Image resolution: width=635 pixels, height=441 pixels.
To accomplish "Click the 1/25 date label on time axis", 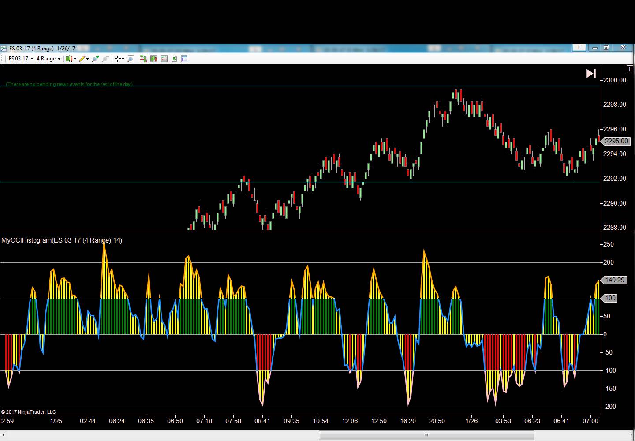I will pyautogui.click(x=56, y=421).
